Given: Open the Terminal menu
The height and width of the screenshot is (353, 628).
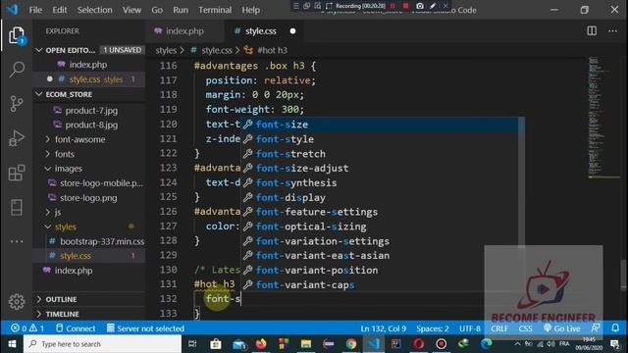Looking at the screenshot, I should (x=215, y=10).
